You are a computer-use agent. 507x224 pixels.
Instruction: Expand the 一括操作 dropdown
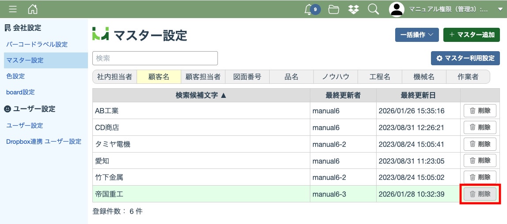(416, 35)
